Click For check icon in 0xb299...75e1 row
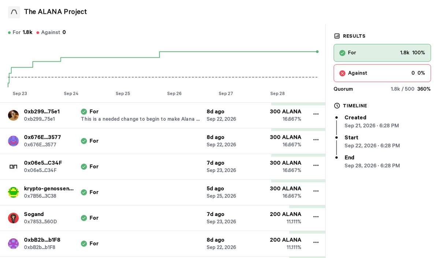 84,112
